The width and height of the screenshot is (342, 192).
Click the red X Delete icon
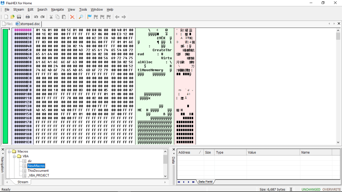click(72, 17)
